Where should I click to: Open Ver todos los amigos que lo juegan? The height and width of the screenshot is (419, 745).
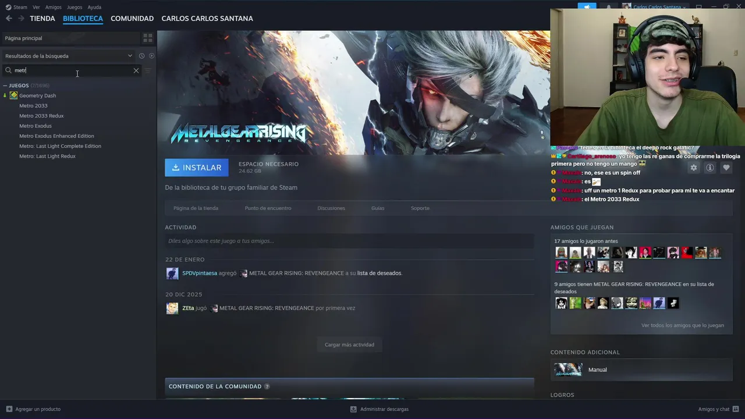pos(683,325)
